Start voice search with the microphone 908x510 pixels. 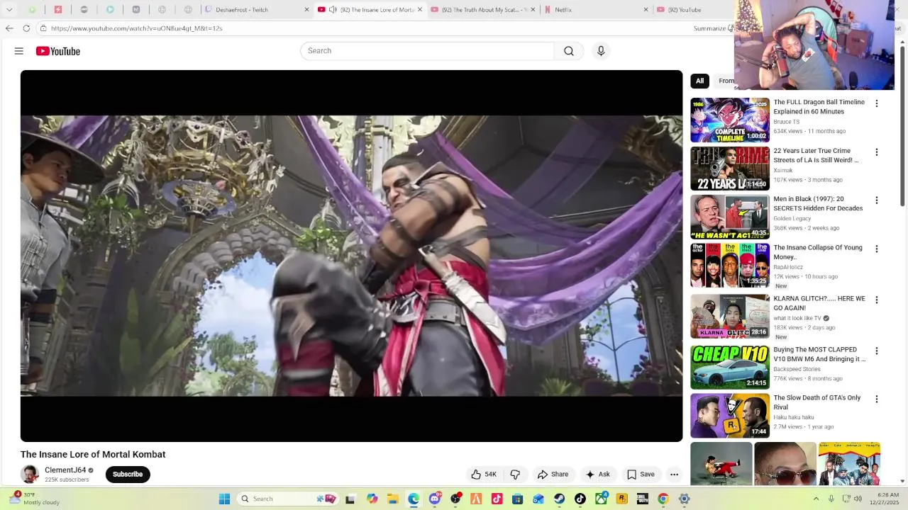coord(601,51)
